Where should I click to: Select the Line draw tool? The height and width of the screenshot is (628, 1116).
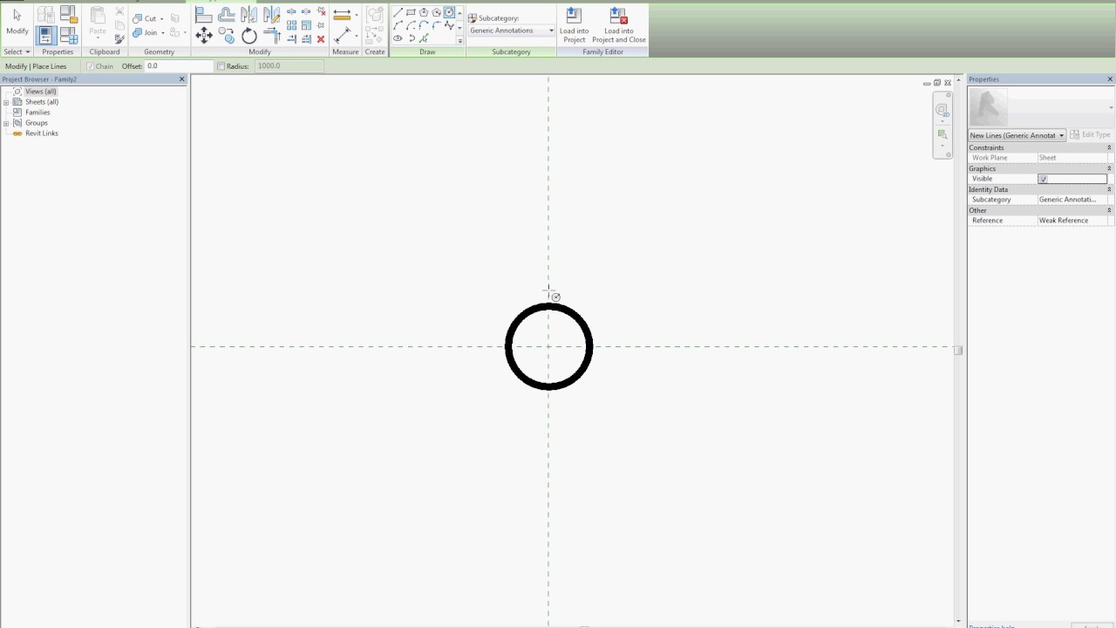tap(398, 11)
